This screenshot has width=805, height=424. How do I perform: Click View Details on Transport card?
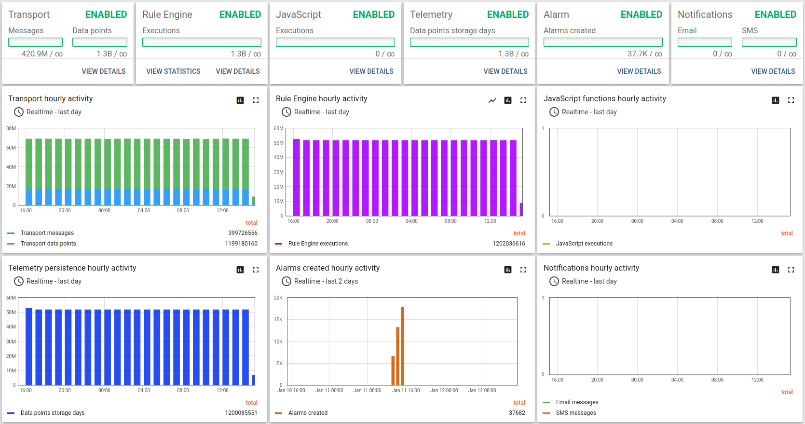[104, 71]
